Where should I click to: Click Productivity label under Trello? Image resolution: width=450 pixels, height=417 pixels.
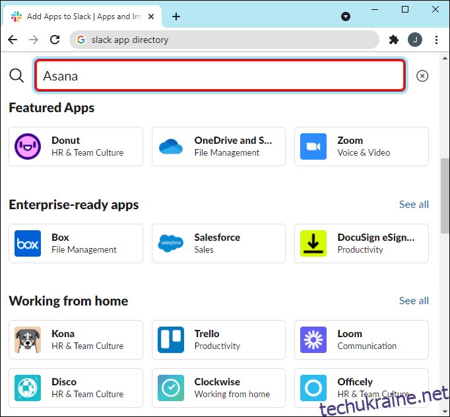pos(217,346)
